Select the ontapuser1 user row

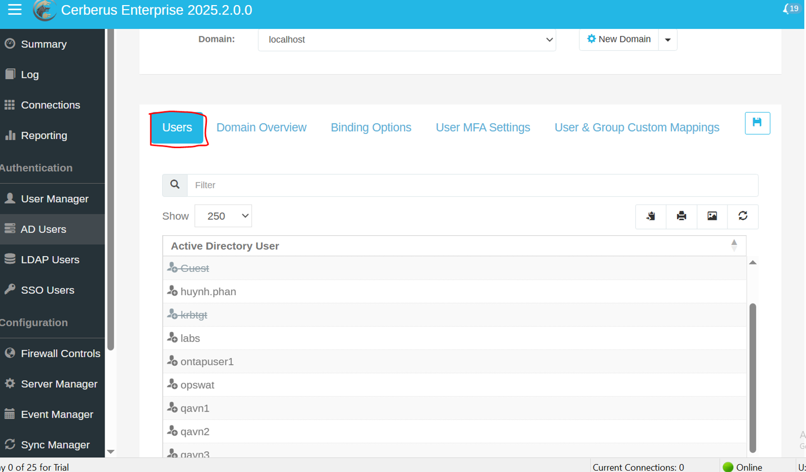click(x=454, y=361)
